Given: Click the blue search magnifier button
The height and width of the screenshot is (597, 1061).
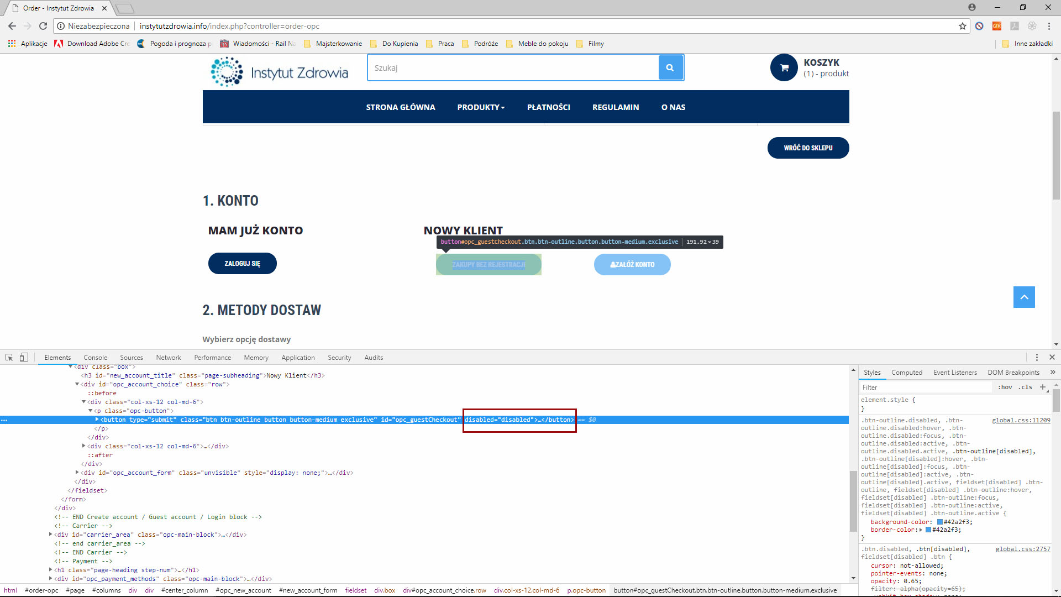Looking at the screenshot, I should 670,68.
